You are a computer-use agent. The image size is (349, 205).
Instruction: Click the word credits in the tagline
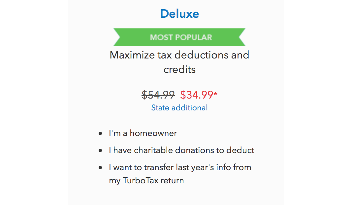coord(179,70)
